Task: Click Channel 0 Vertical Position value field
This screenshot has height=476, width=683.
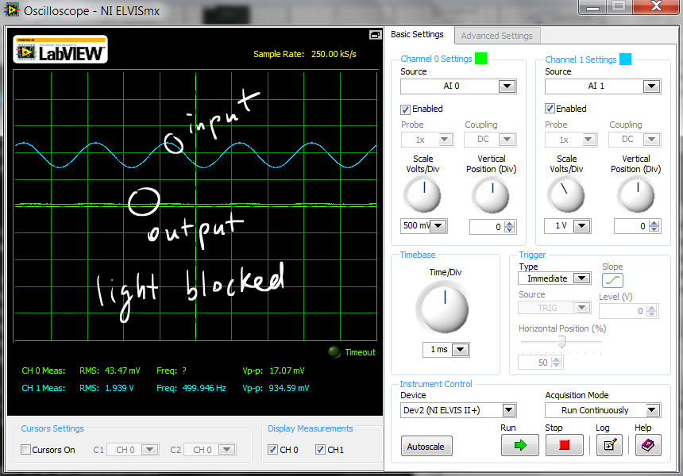Action: click(x=487, y=227)
